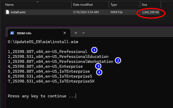The height and width of the screenshot is (108, 173).
Task: Close the DISM Info tab
Action: (x=65, y=33)
